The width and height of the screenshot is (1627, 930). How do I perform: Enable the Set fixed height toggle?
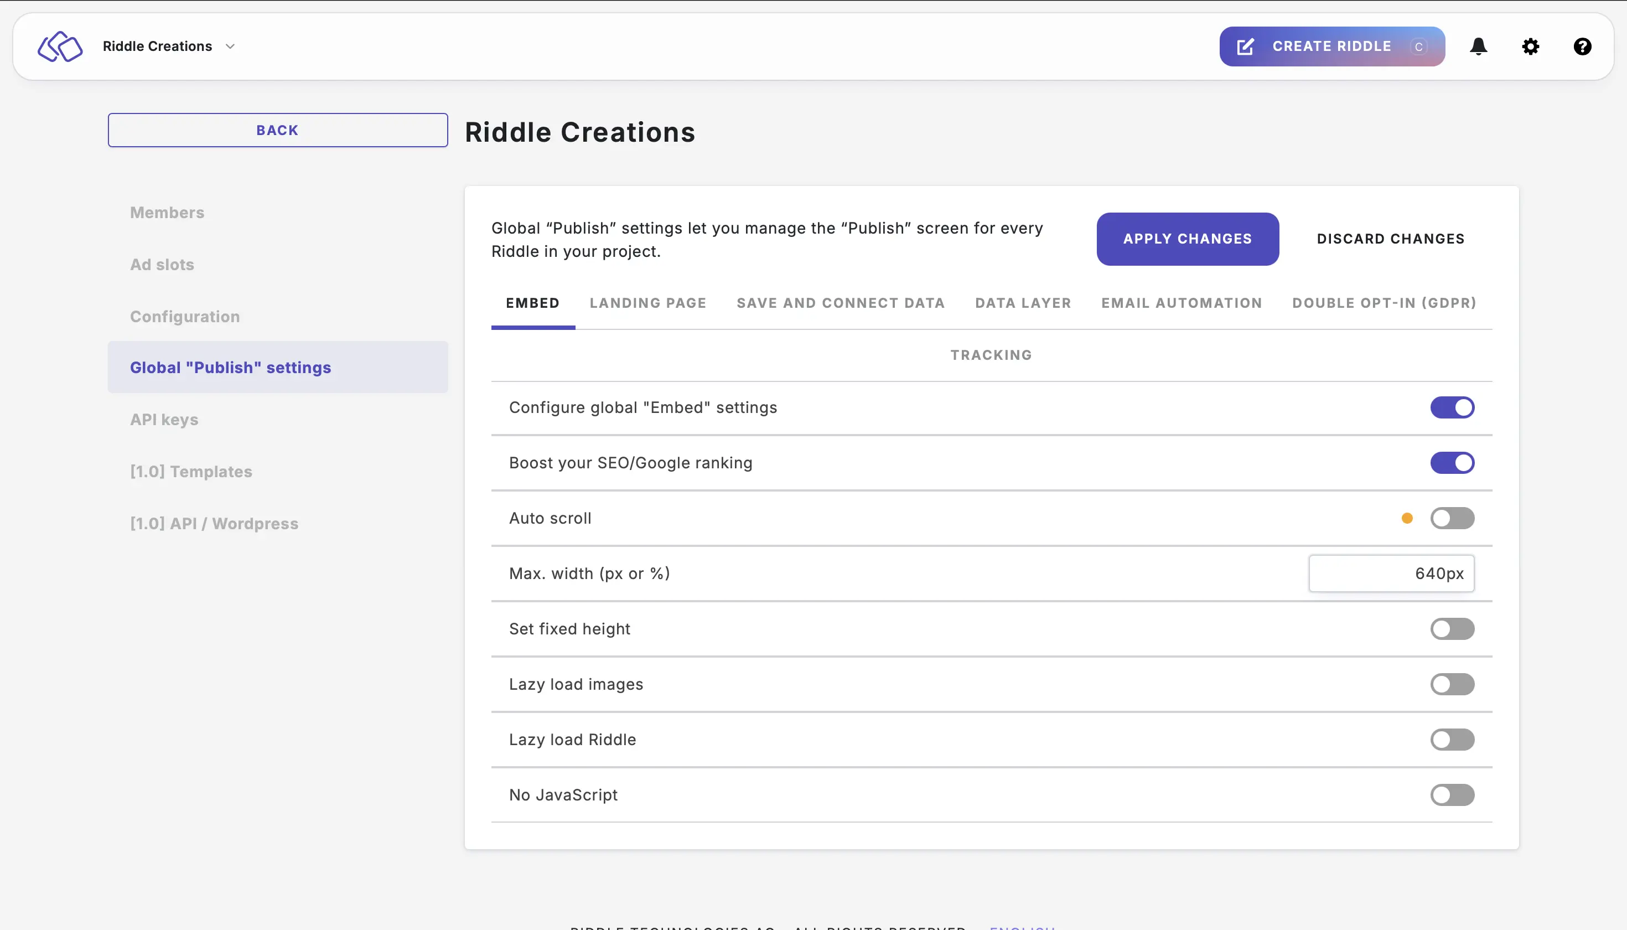tap(1452, 628)
